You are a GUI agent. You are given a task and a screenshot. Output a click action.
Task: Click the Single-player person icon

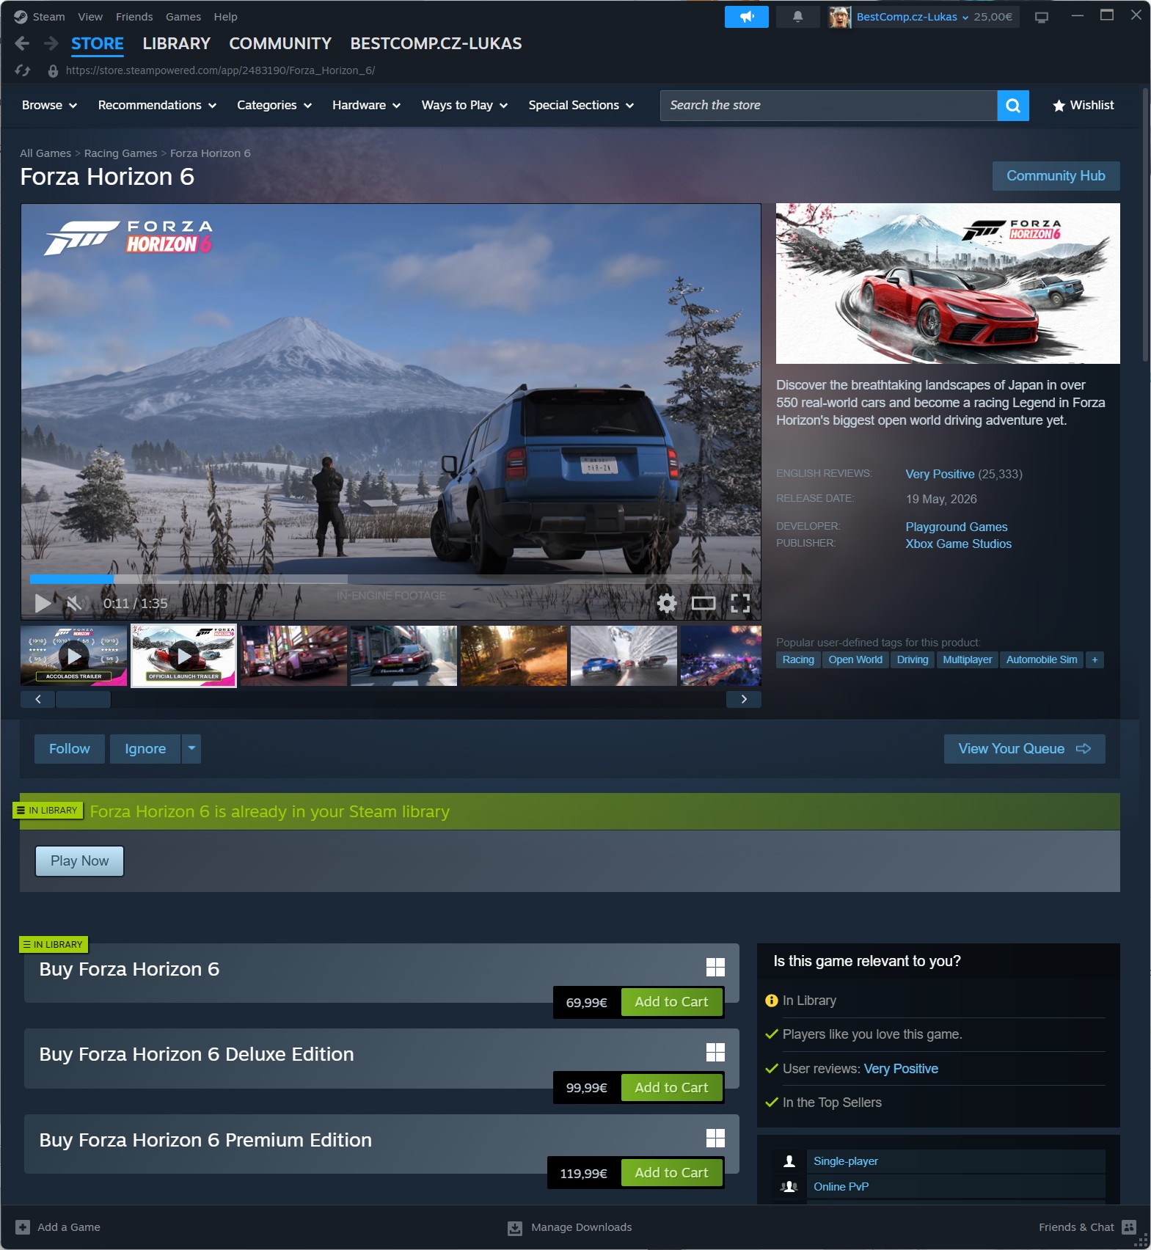[x=789, y=1161]
